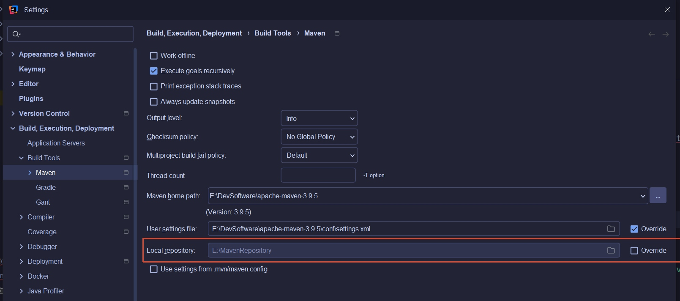680x301 pixels.
Task: Open the Output level dropdown
Action: tap(319, 118)
